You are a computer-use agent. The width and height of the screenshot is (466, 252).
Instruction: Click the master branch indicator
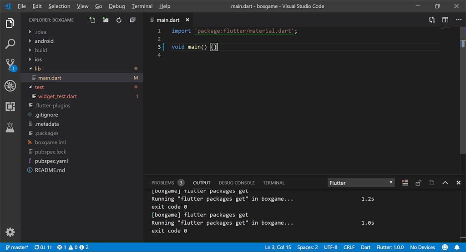coord(16,247)
